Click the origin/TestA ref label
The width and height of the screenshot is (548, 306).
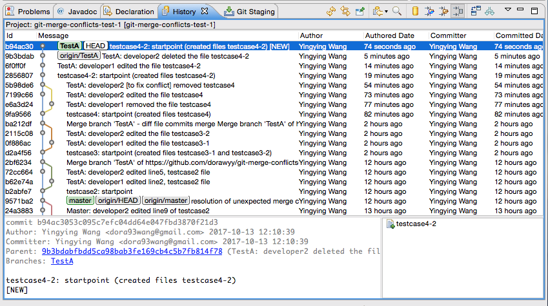79,56
